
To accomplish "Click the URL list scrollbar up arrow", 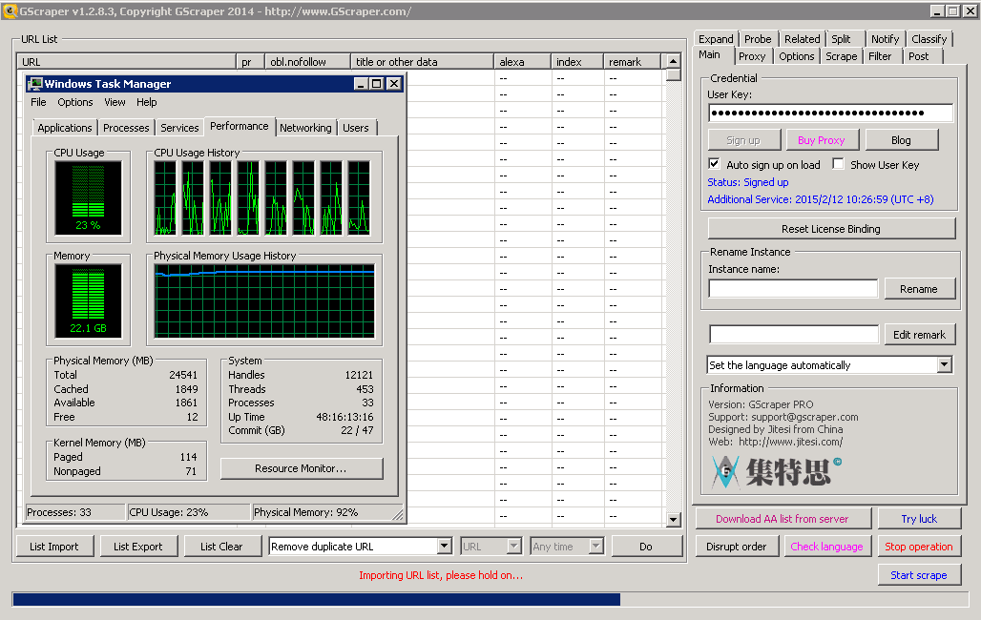I will (673, 61).
